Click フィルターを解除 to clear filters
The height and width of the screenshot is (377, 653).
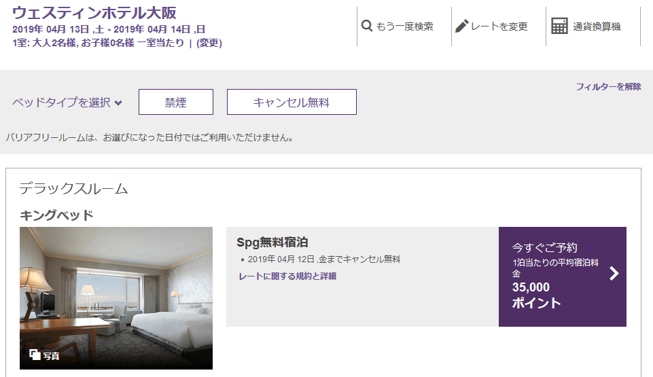[608, 86]
